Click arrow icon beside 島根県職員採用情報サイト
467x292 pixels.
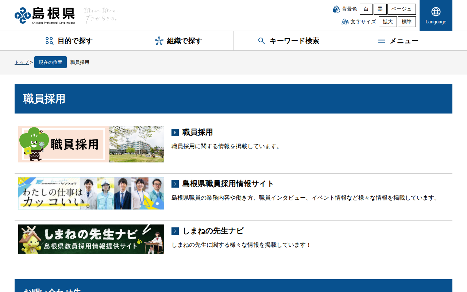point(175,184)
